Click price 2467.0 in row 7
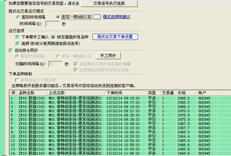Screen dimensions: 231x156 click(184, 124)
